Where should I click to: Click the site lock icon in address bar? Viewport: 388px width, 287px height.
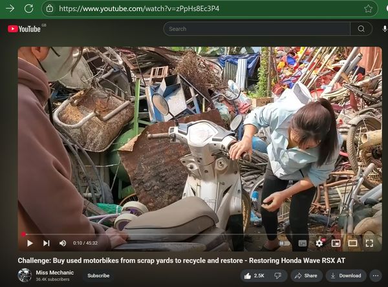tap(50, 8)
